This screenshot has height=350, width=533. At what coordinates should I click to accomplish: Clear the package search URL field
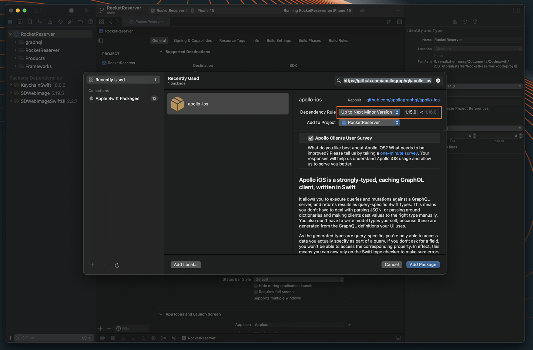pyautogui.click(x=438, y=81)
